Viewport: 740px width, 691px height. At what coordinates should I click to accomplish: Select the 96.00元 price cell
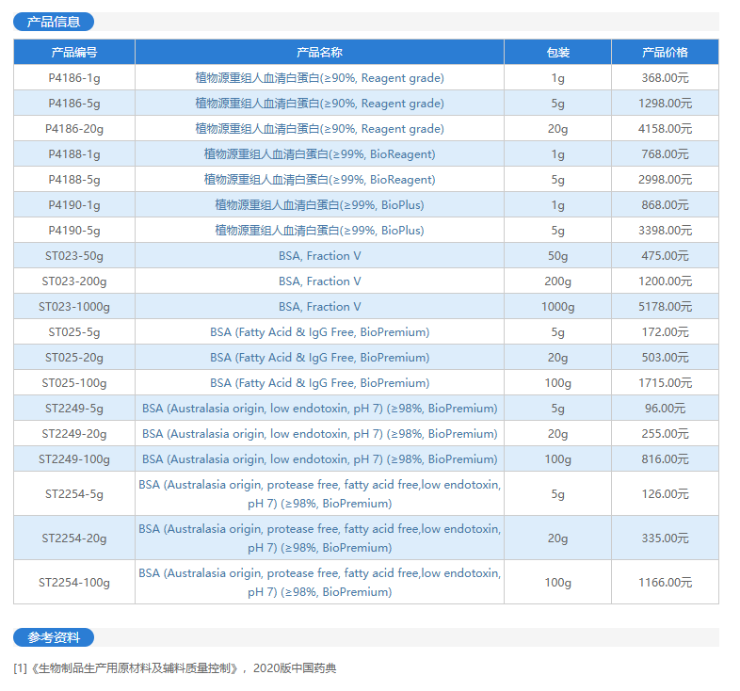pos(665,409)
